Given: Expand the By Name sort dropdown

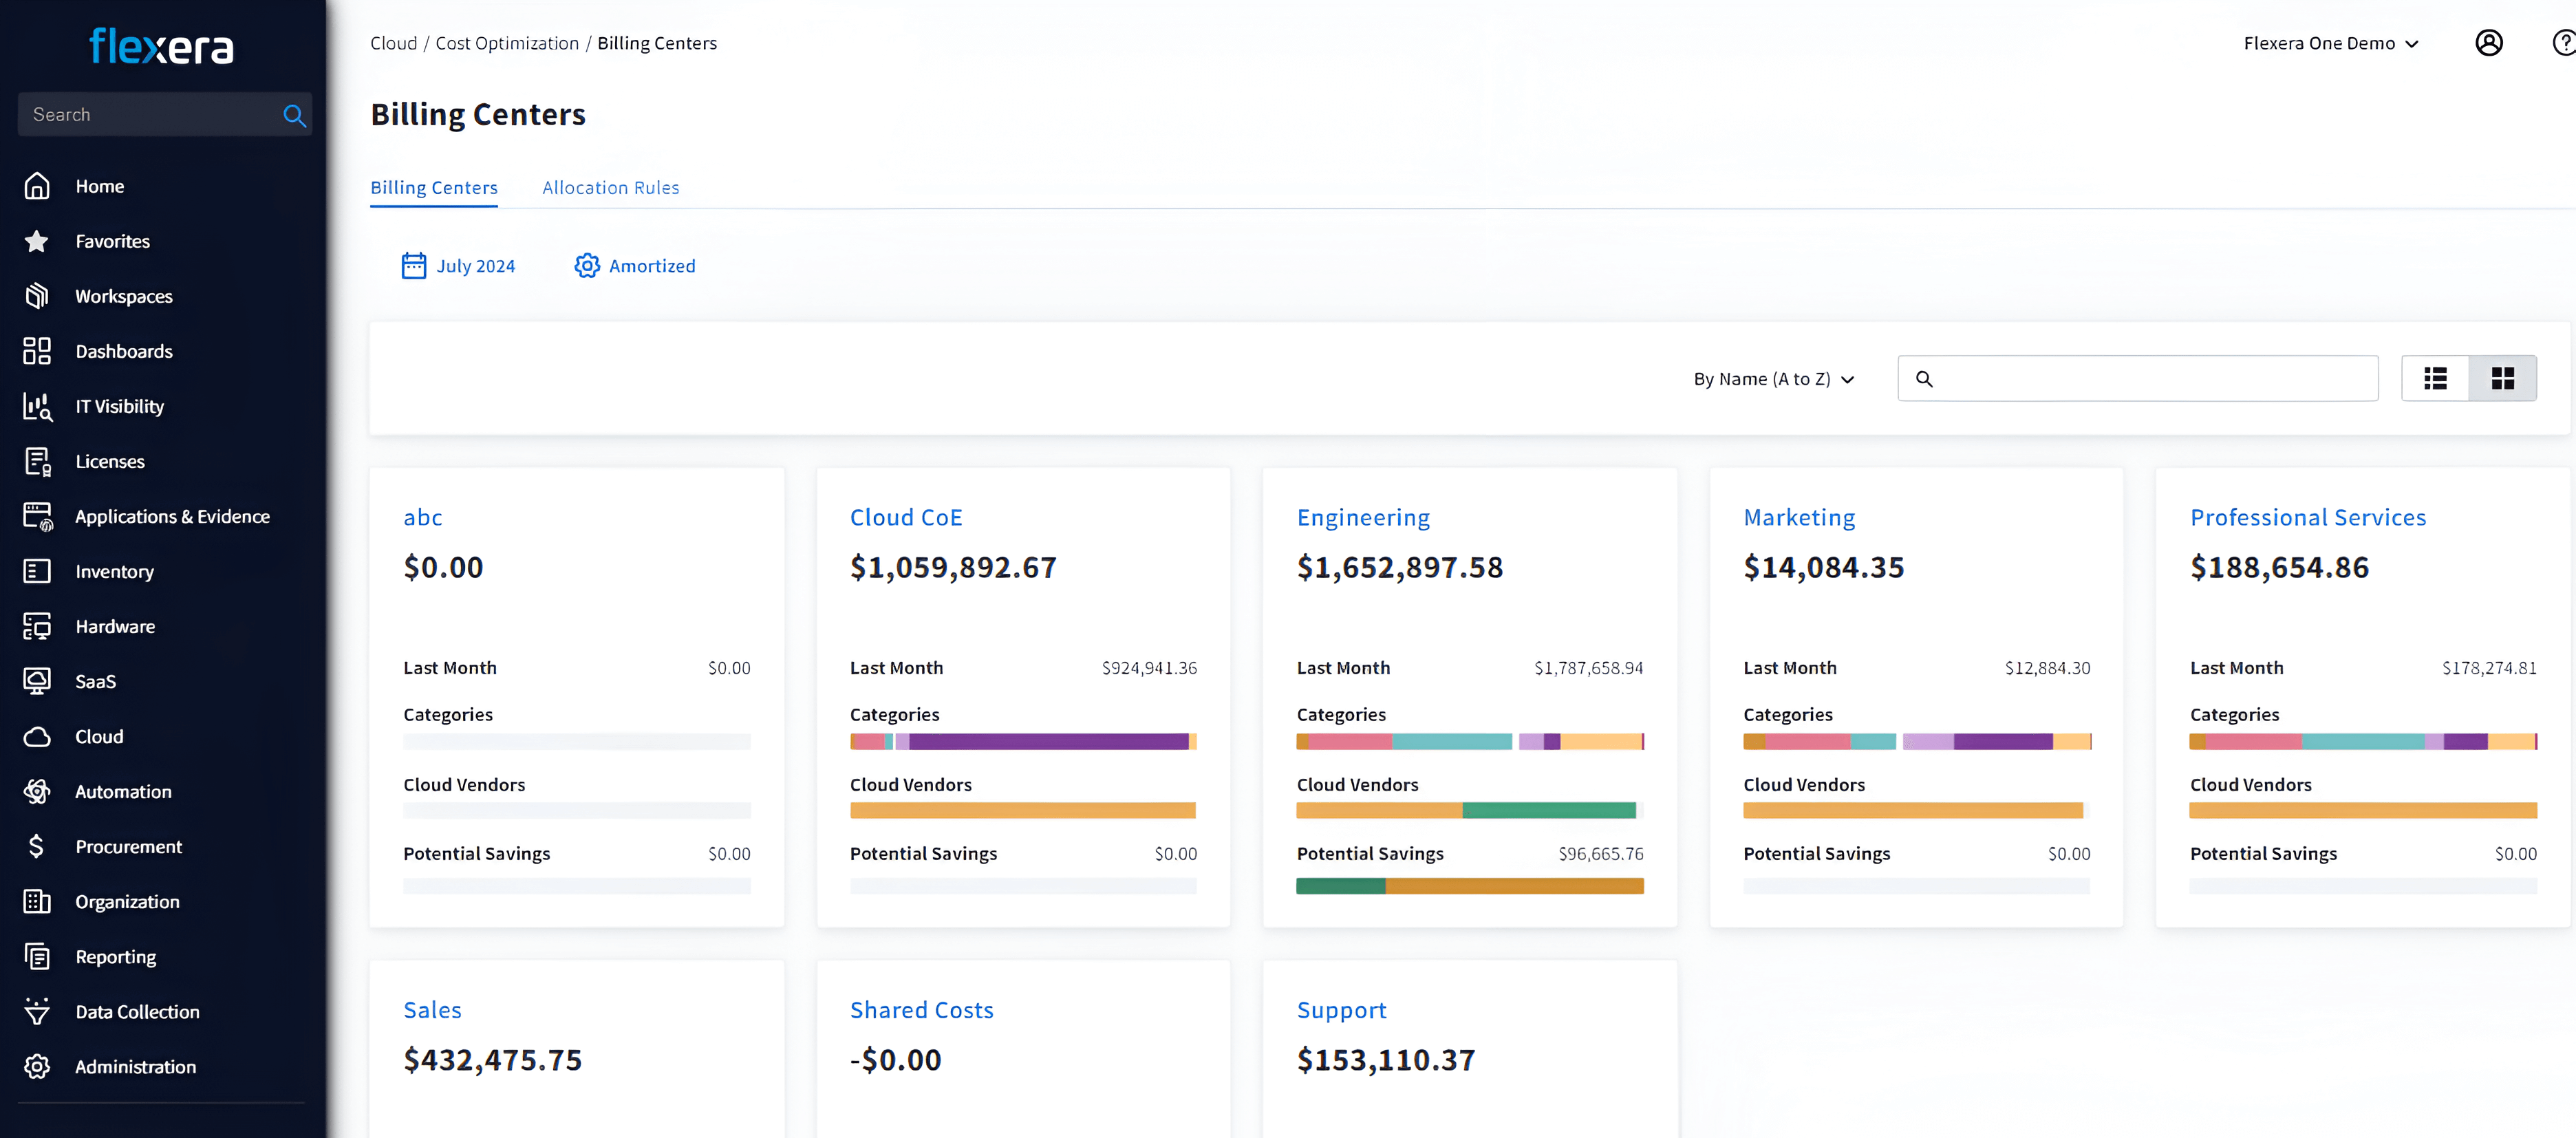Looking at the screenshot, I should click(x=1773, y=379).
